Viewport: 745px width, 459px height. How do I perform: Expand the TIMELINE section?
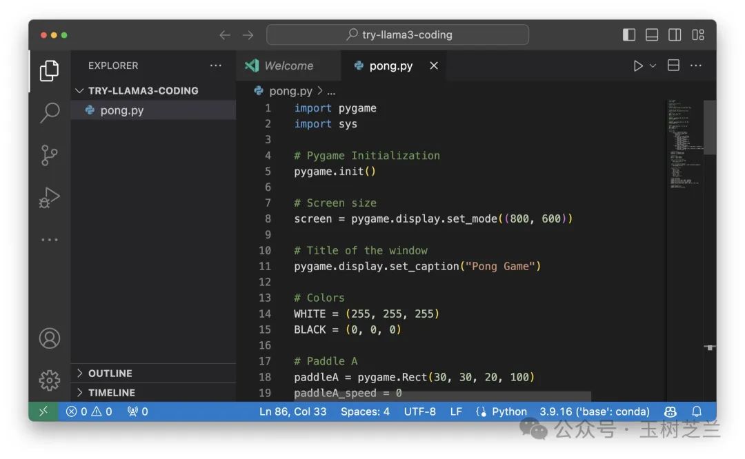tap(153, 393)
